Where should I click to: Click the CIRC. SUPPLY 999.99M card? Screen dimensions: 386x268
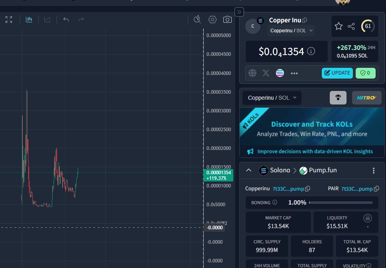267,246
